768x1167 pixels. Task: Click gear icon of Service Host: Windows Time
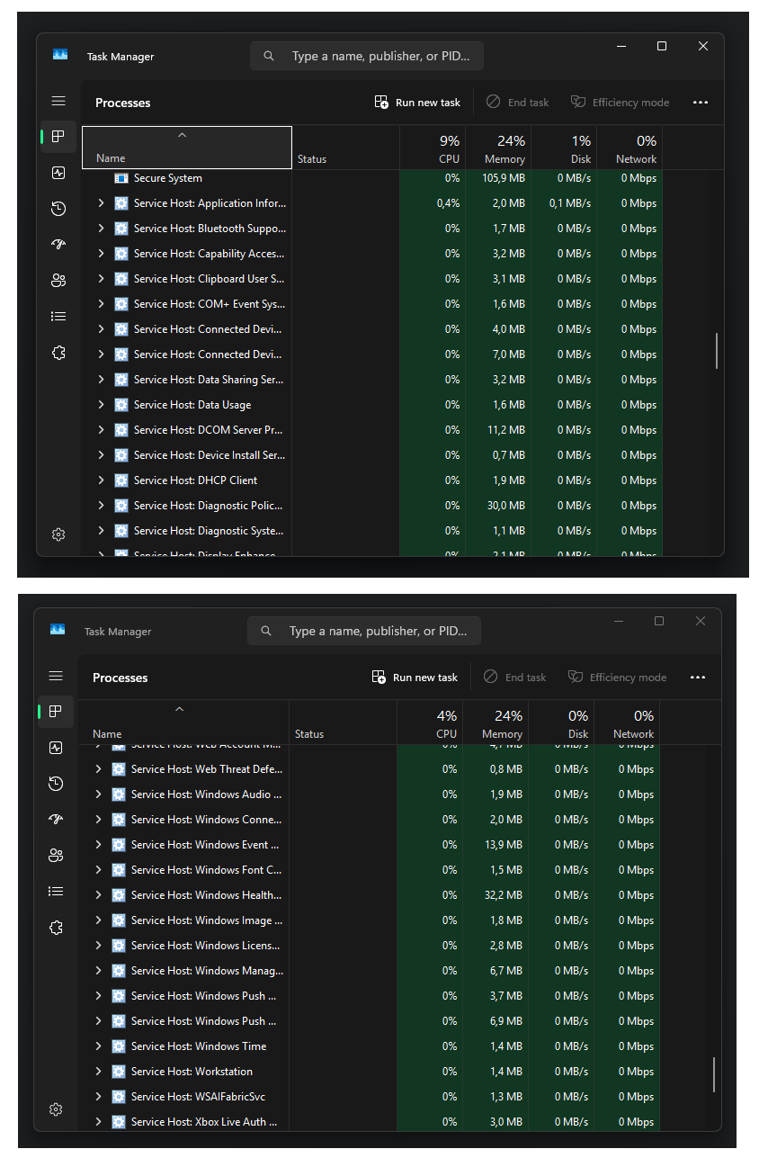point(119,1046)
